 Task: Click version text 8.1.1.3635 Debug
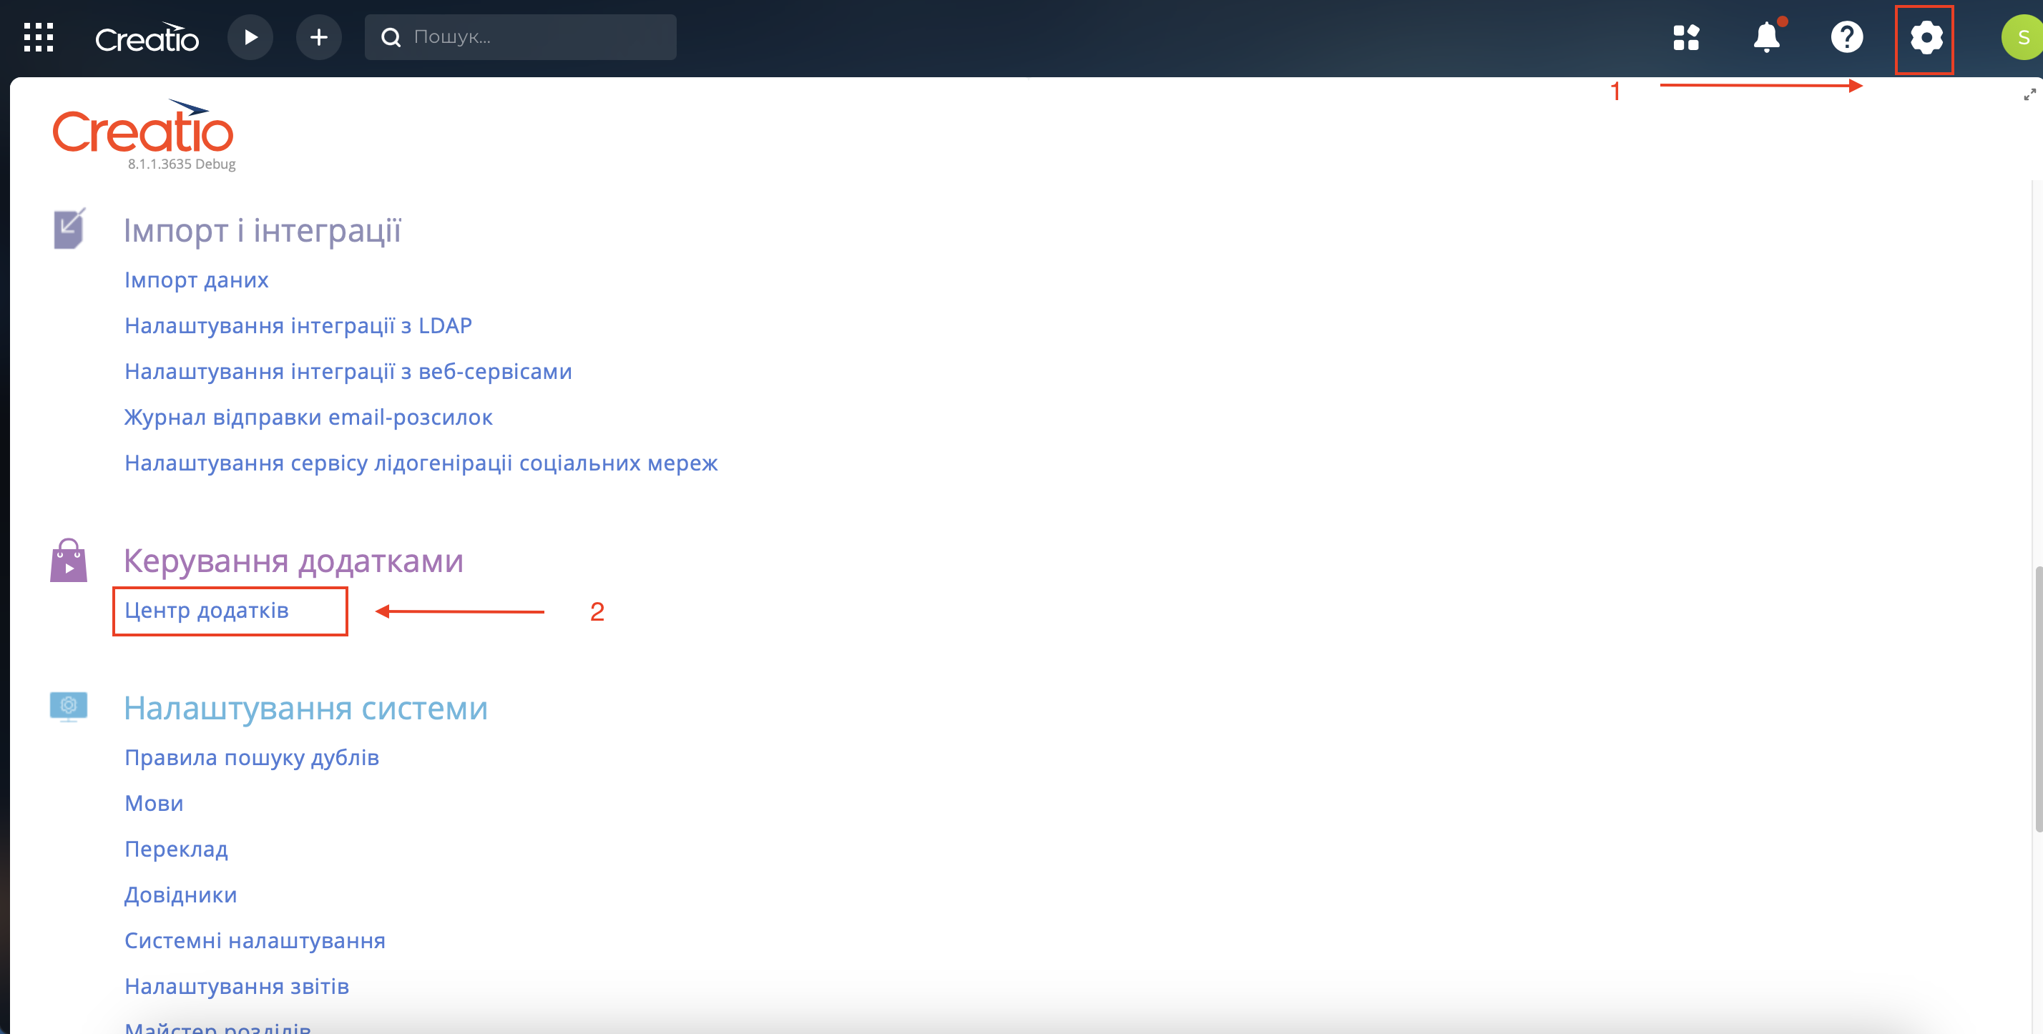coord(182,164)
